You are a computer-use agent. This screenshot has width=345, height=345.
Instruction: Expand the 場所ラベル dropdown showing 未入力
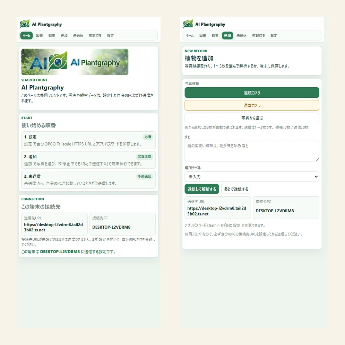[x=252, y=176]
